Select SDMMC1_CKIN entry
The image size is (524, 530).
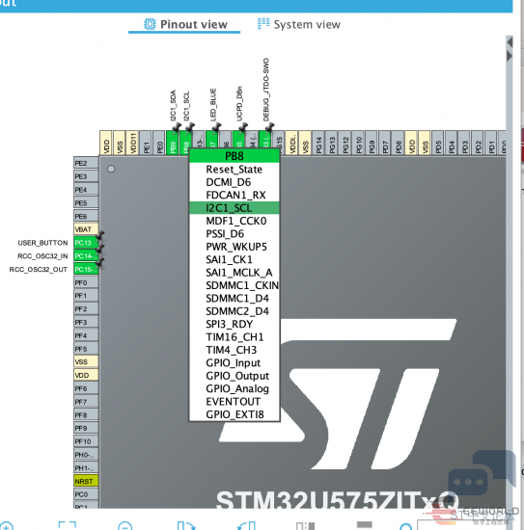click(234, 285)
